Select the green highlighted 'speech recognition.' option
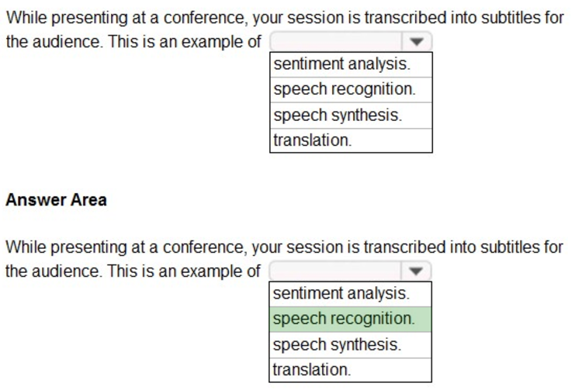Image resolution: width=575 pixels, height=390 pixels. tap(343, 319)
